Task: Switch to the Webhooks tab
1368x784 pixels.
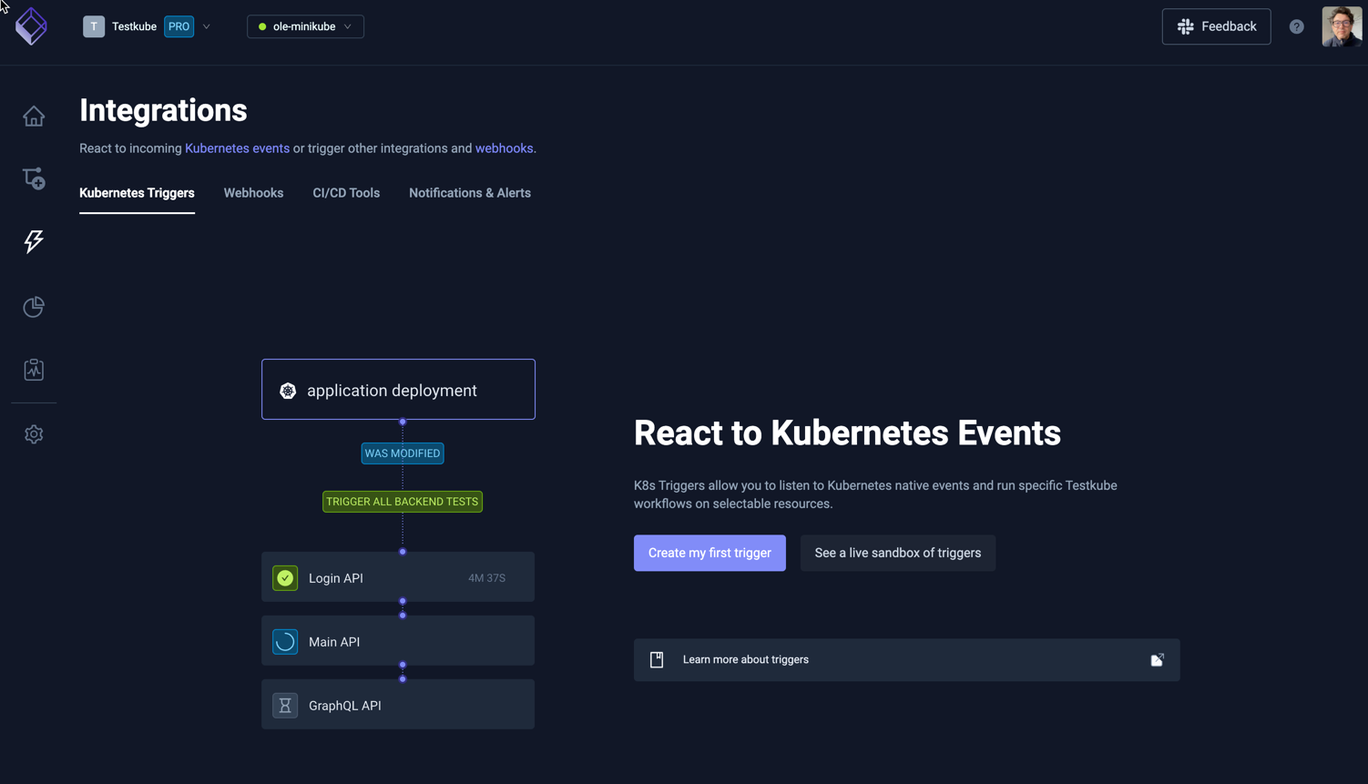Action: [x=253, y=193]
